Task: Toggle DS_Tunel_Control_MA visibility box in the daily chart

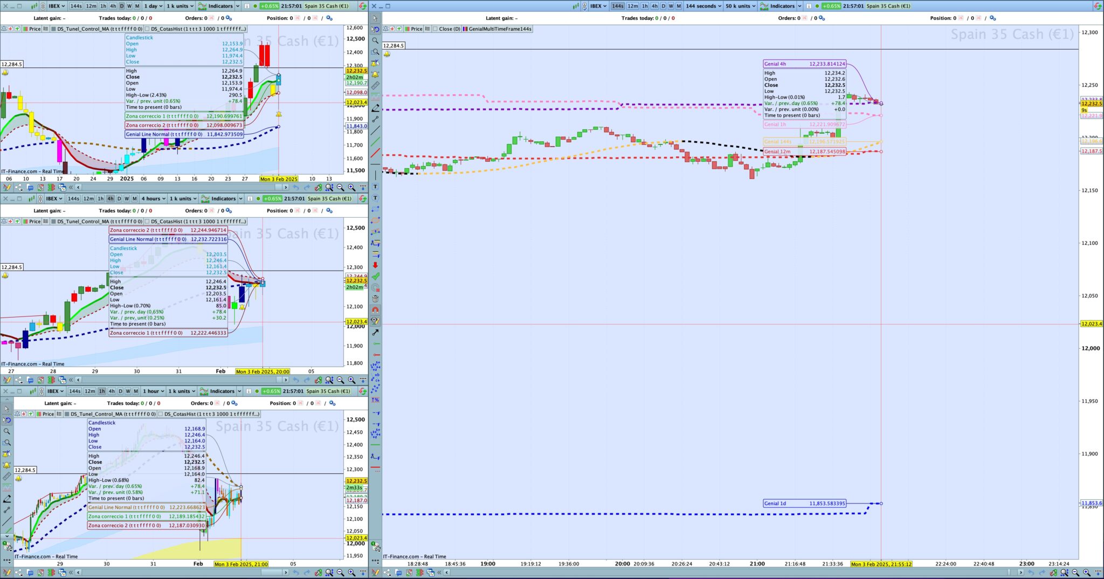Action: pyautogui.click(x=53, y=29)
